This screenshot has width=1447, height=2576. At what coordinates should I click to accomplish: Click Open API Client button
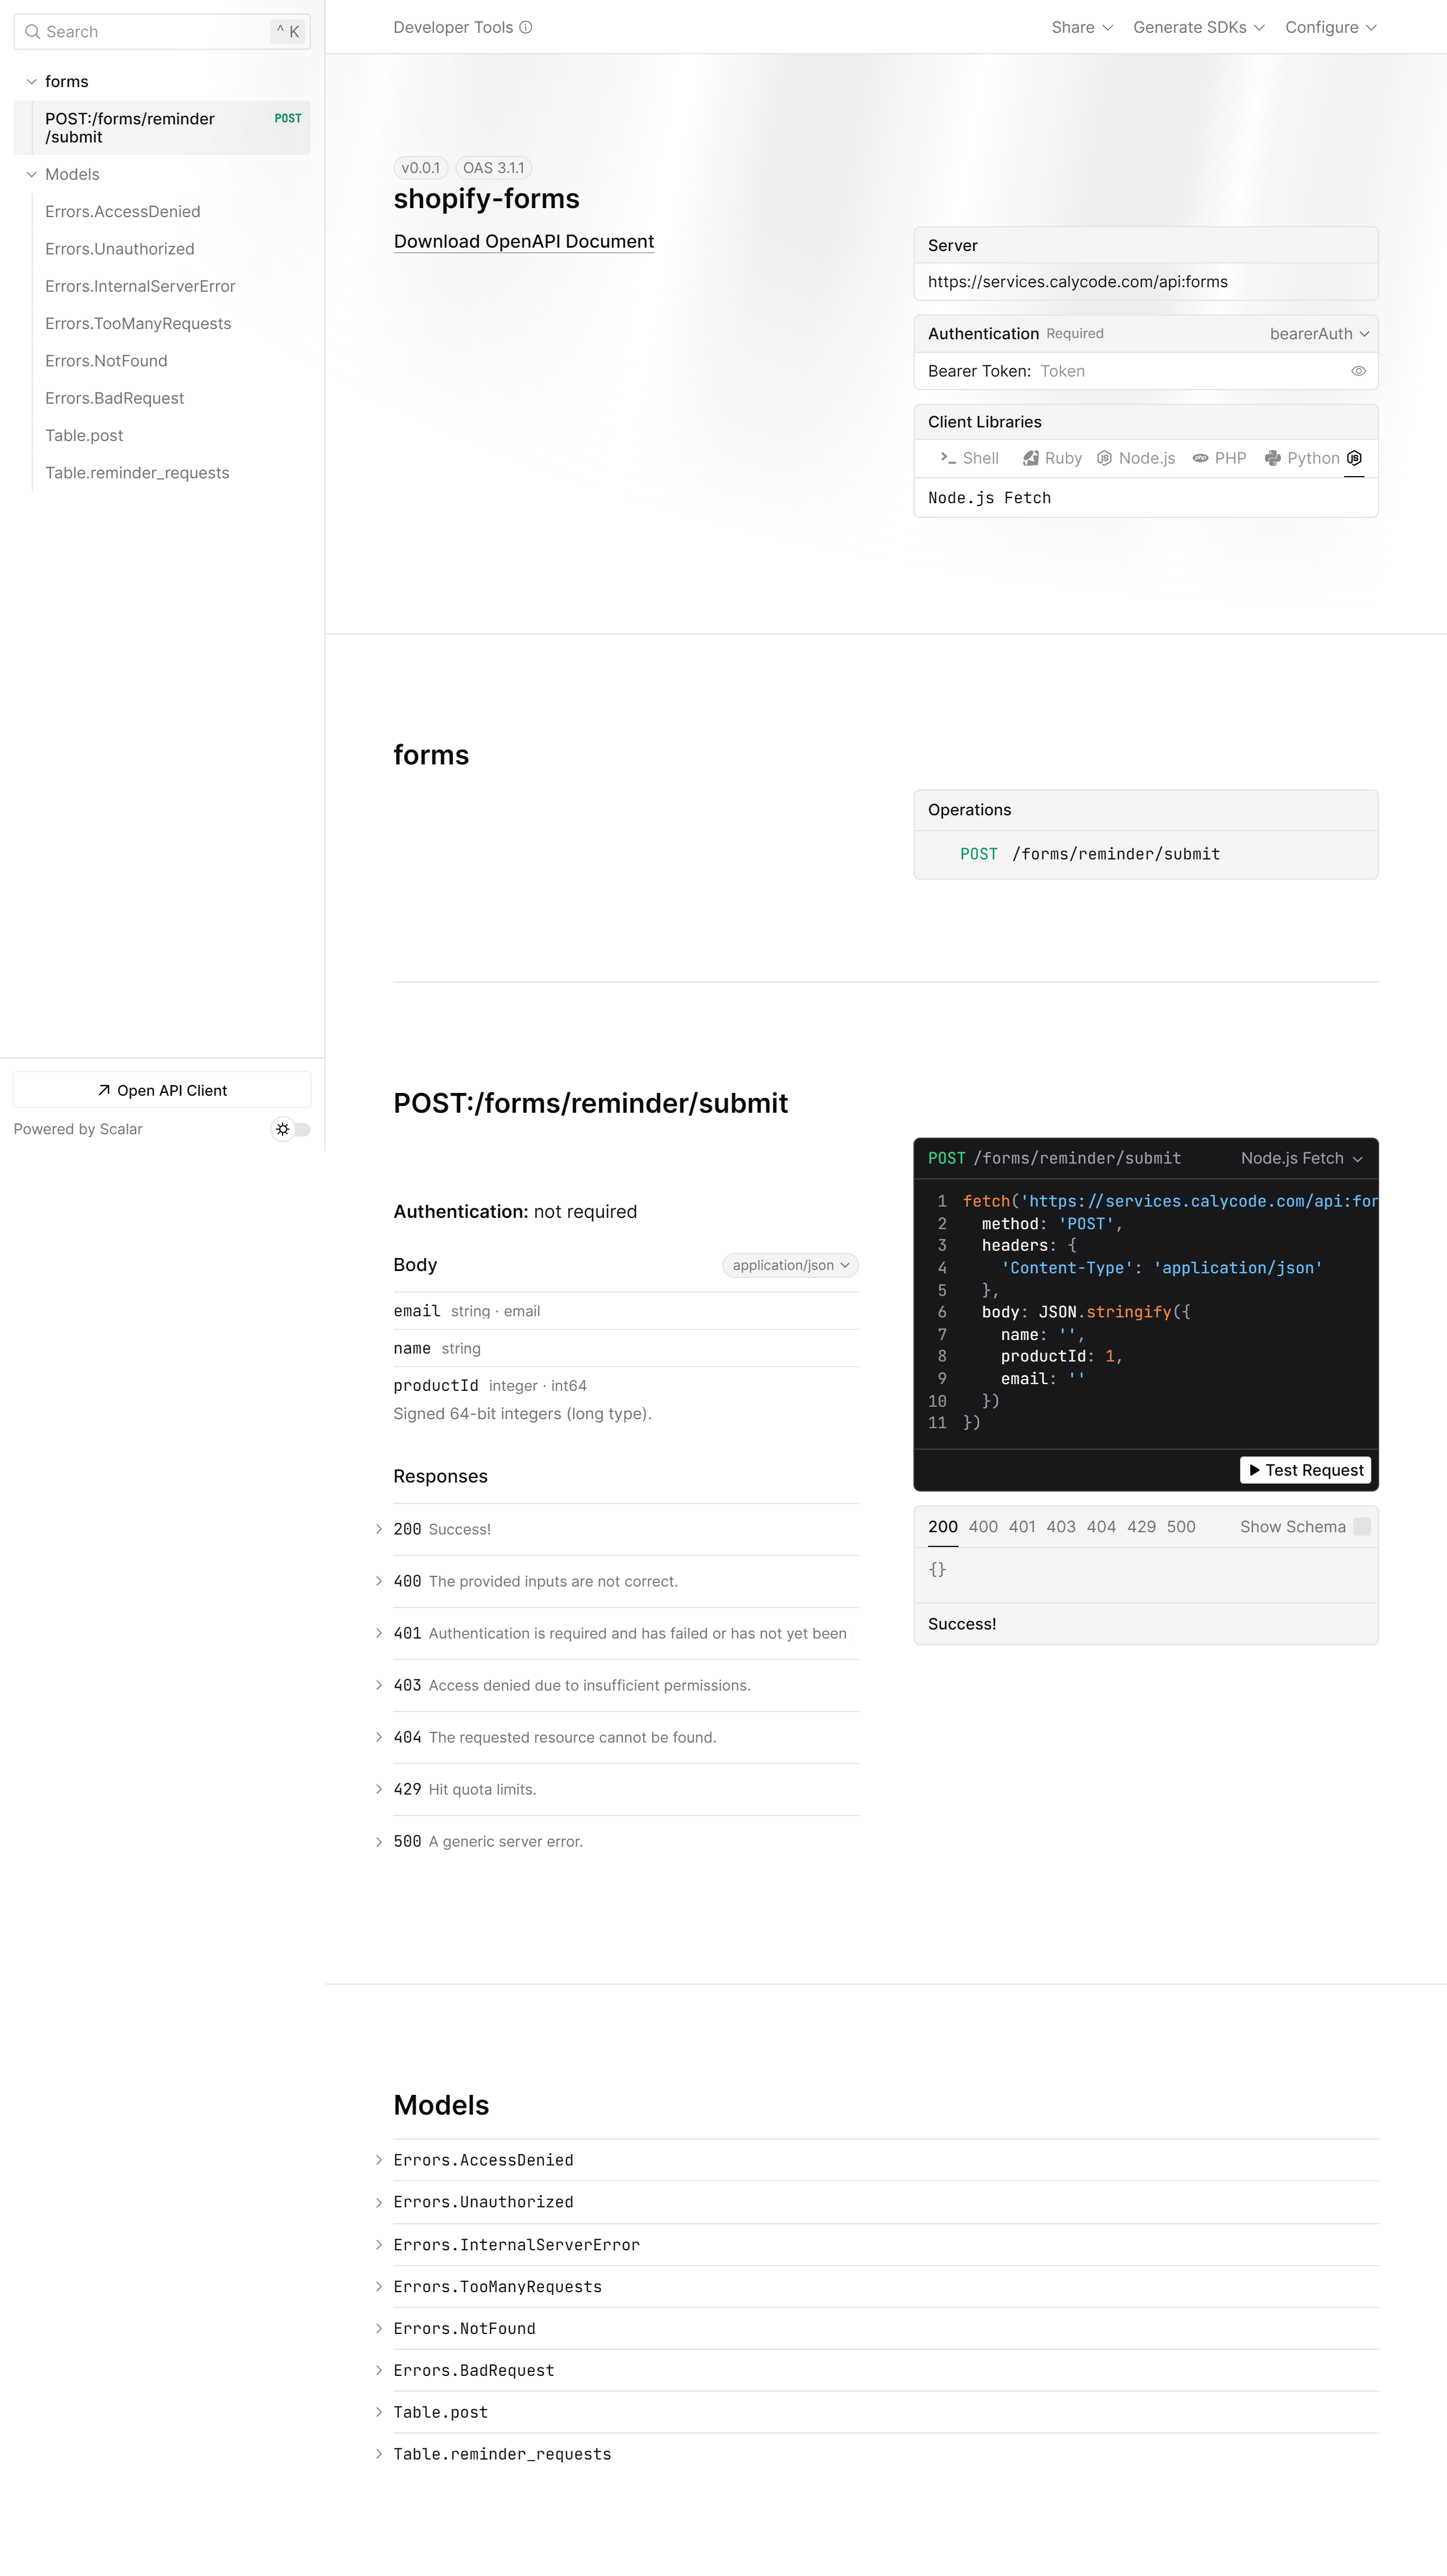coord(162,1090)
